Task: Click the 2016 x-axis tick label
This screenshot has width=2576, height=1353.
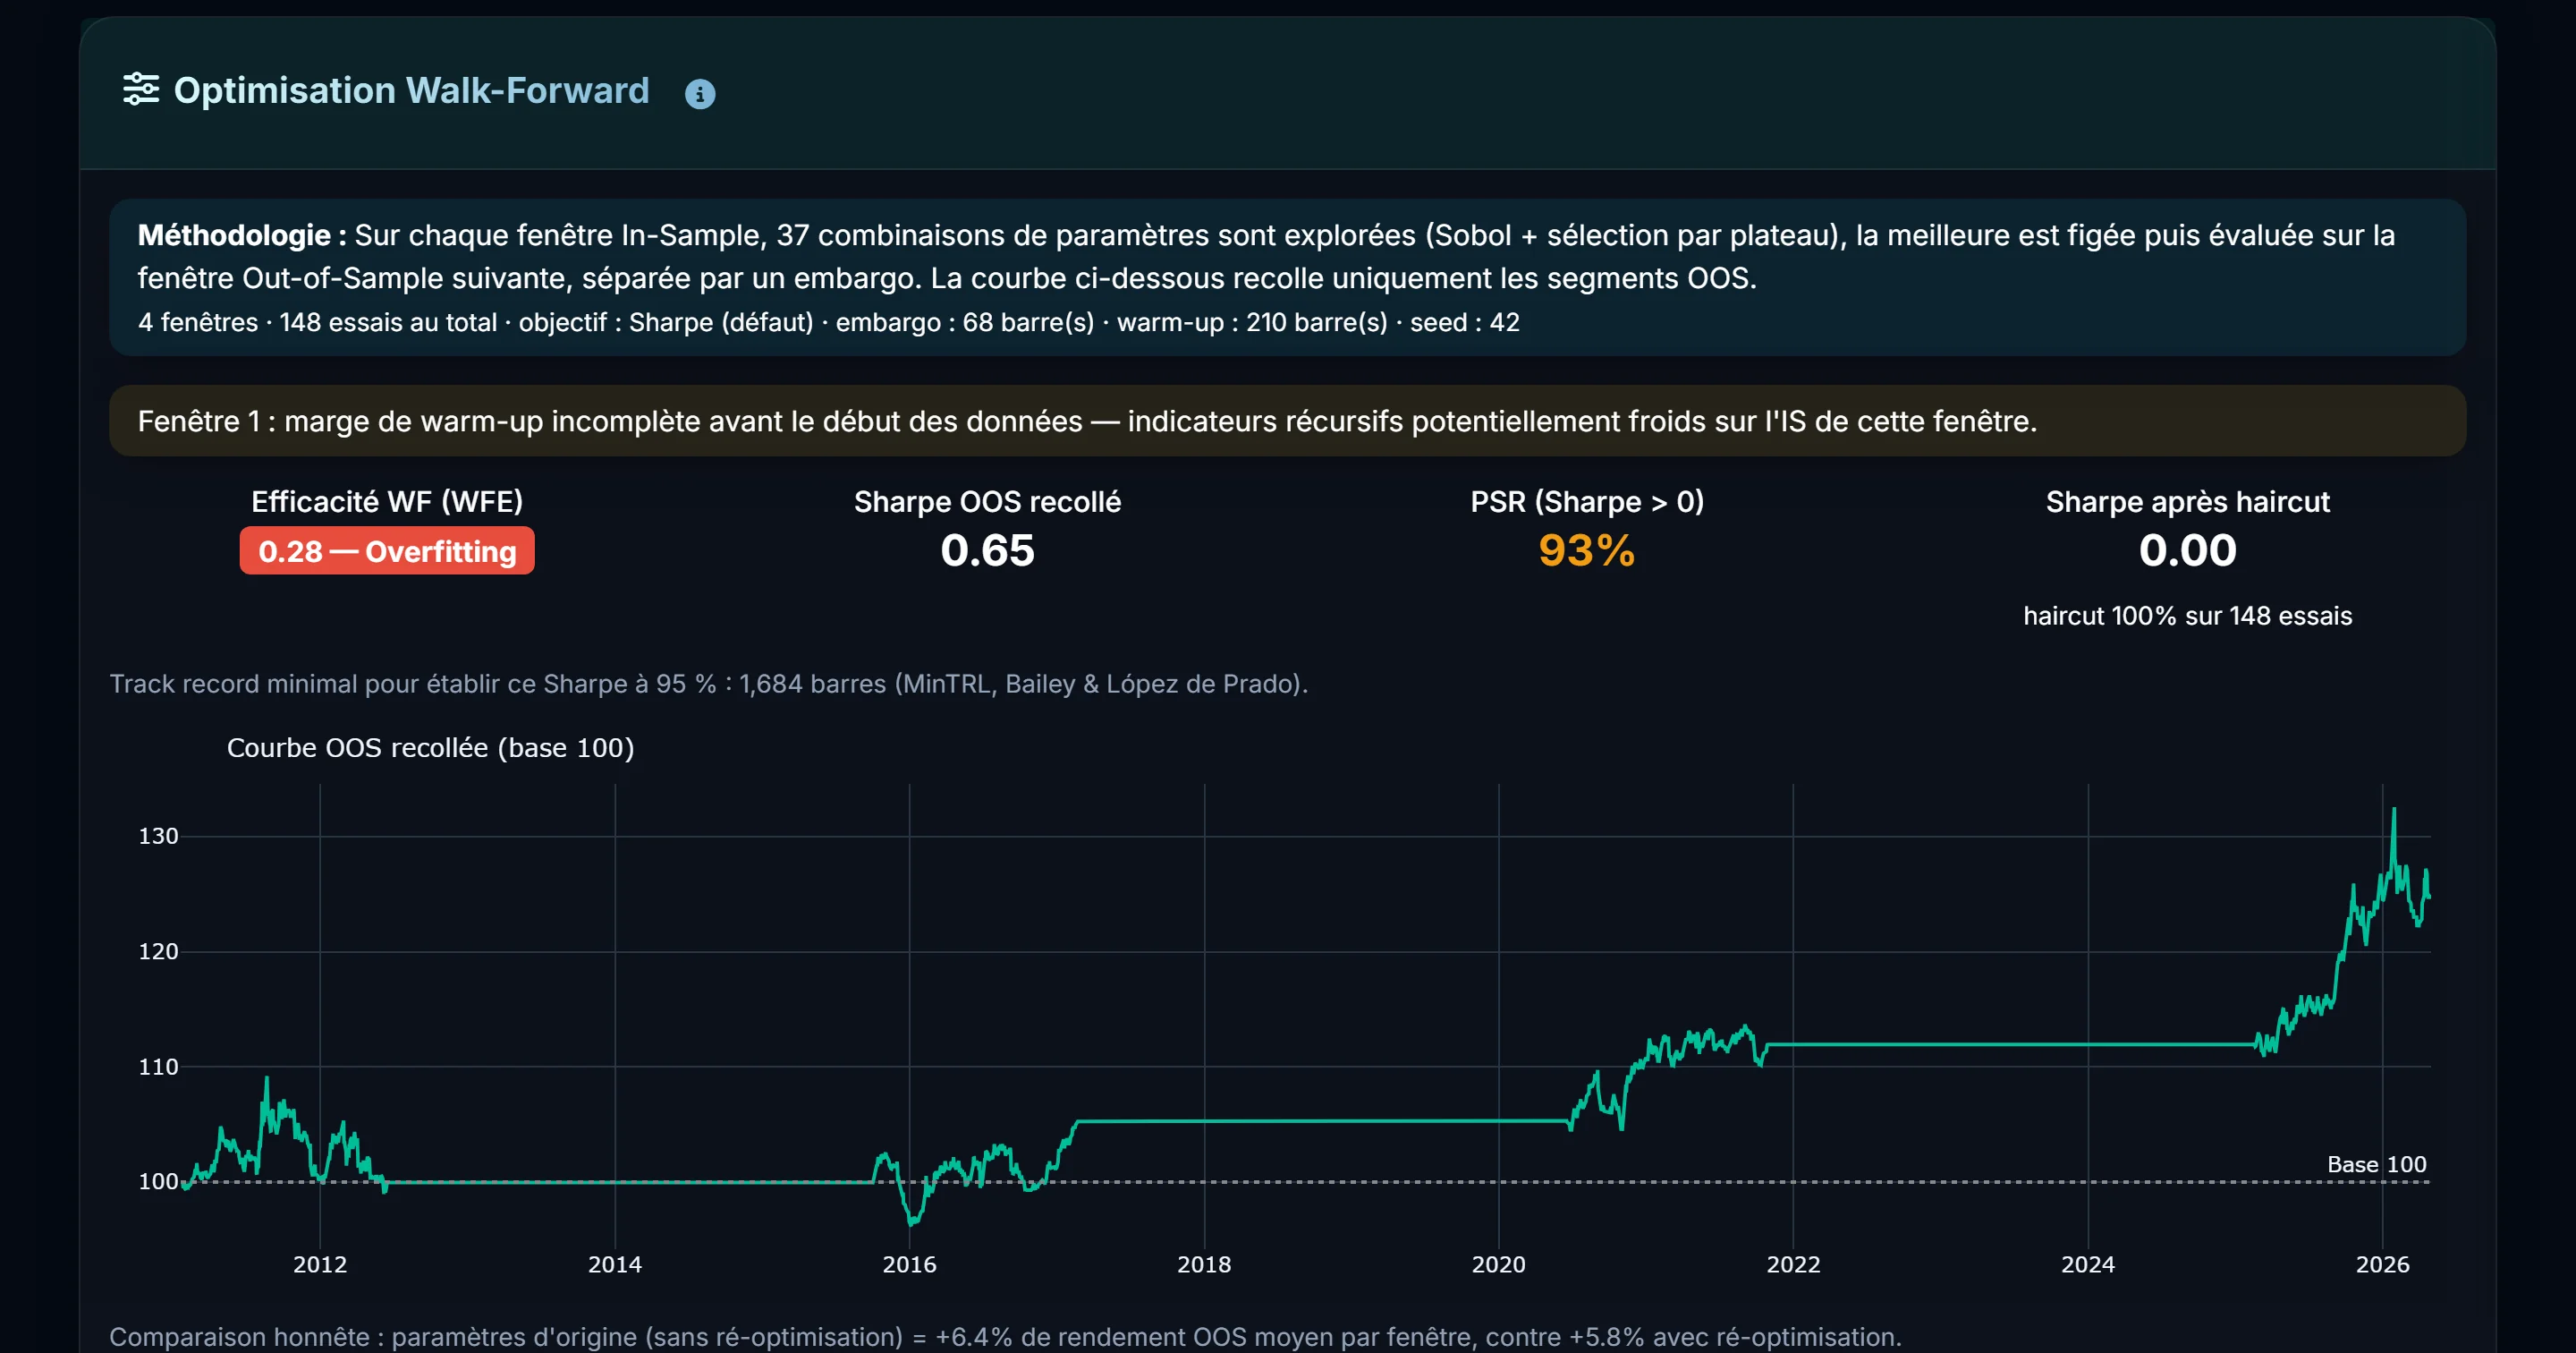Action: (909, 1264)
